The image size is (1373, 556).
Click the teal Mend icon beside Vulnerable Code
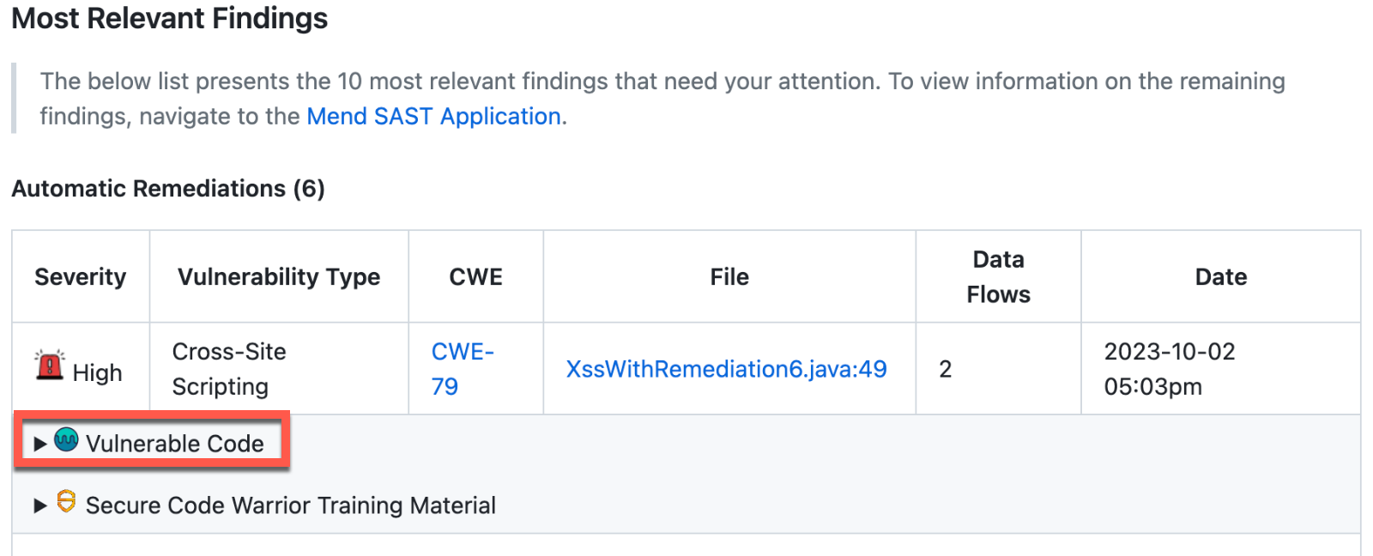(x=66, y=440)
